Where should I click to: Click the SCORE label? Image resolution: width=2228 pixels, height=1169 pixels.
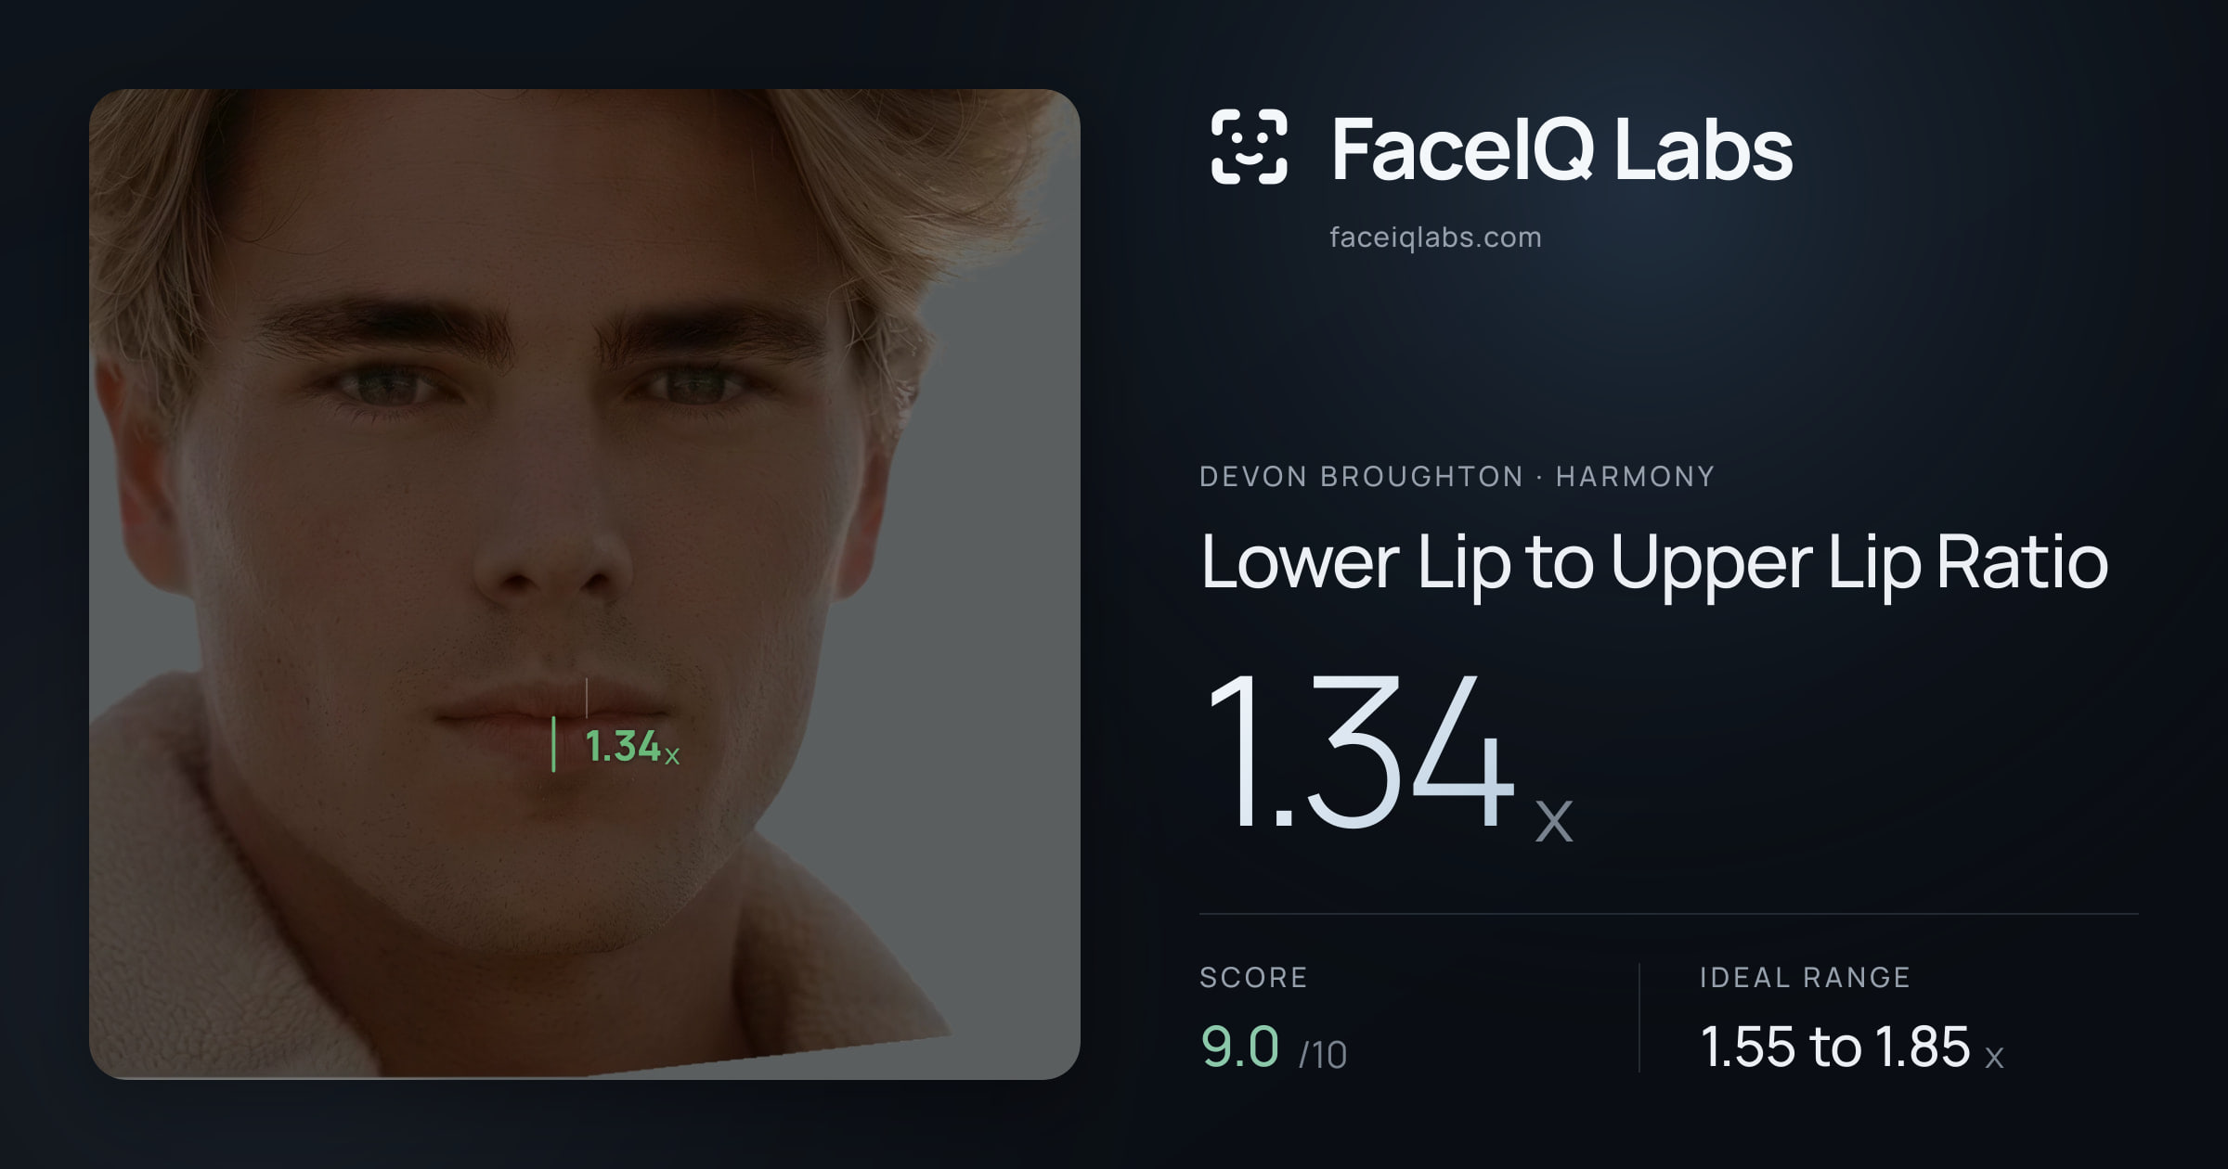pyautogui.click(x=1253, y=978)
